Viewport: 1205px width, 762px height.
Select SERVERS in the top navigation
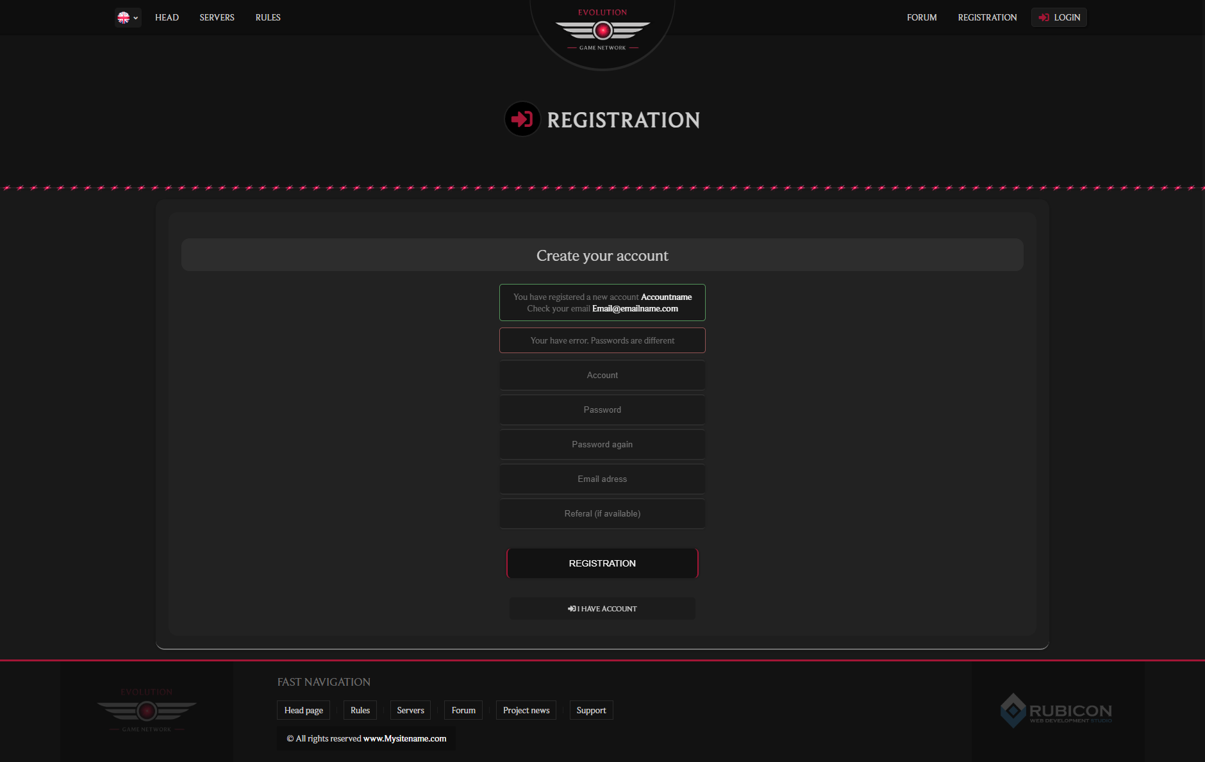(x=217, y=17)
